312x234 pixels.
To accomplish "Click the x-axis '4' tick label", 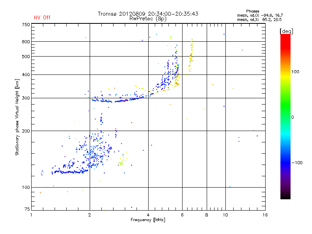I will tap(148, 215).
